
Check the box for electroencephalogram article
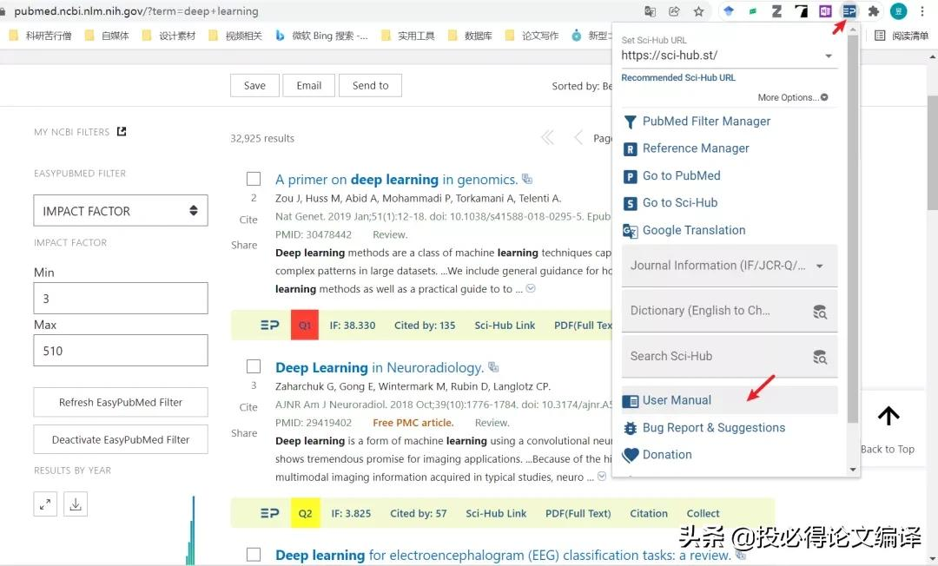254,555
